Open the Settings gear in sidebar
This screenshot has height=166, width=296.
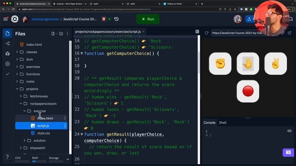[7, 64]
